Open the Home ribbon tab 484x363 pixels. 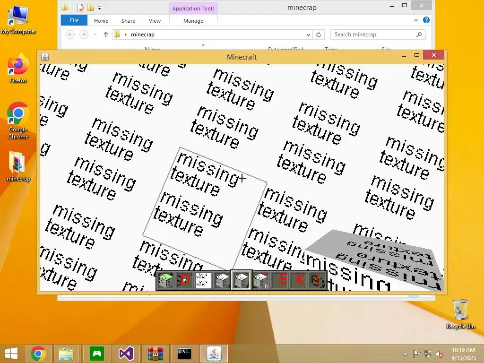(101, 21)
